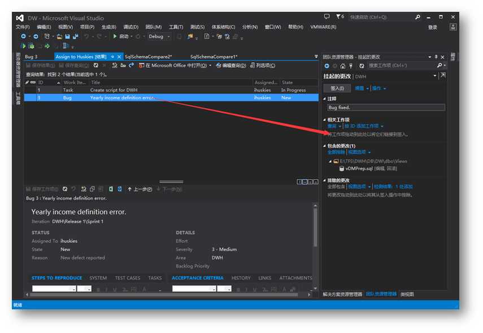Screen dimensions: 483x333
Task: Open the SYSTEM tab in the bug form
Action: pyautogui.click(x=98, y=278)
